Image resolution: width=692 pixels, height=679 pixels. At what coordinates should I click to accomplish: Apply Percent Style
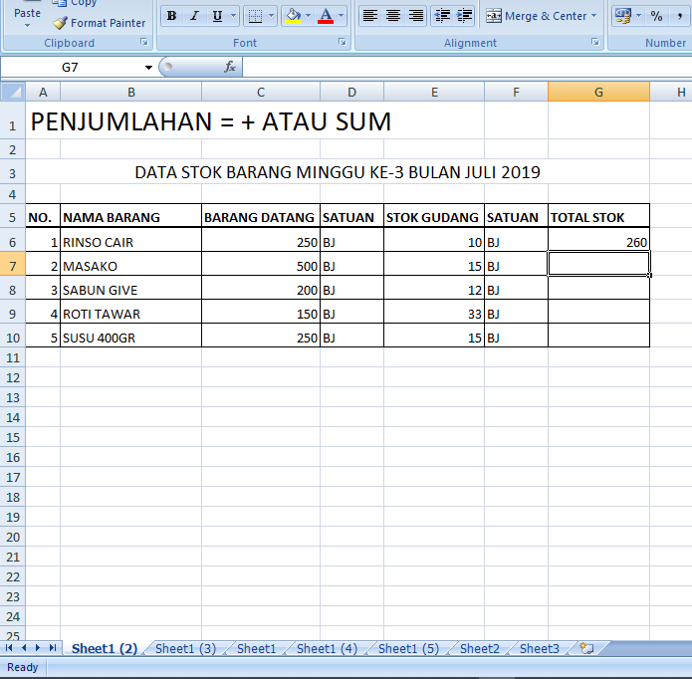click(x=656, y=16)
